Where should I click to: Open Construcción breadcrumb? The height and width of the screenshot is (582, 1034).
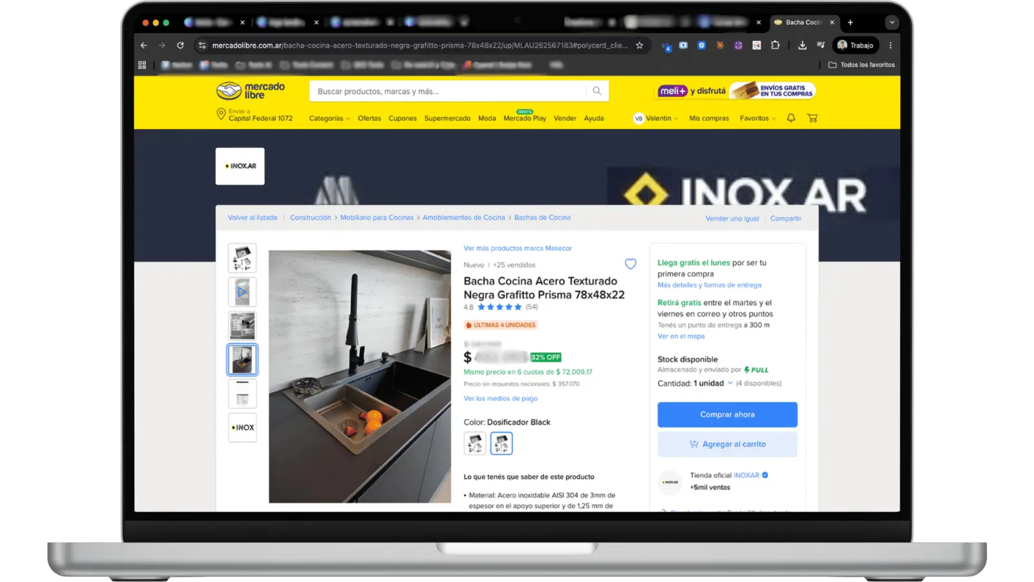[x=310, y=218]
